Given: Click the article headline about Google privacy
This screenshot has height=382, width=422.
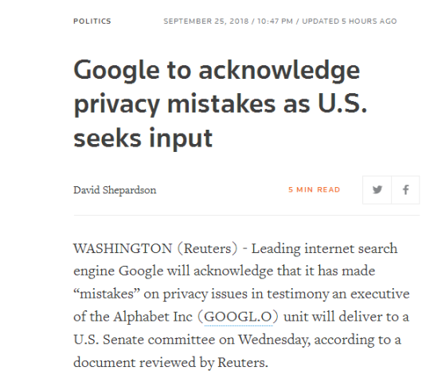Looking at the screenshot, I should 220,103.
